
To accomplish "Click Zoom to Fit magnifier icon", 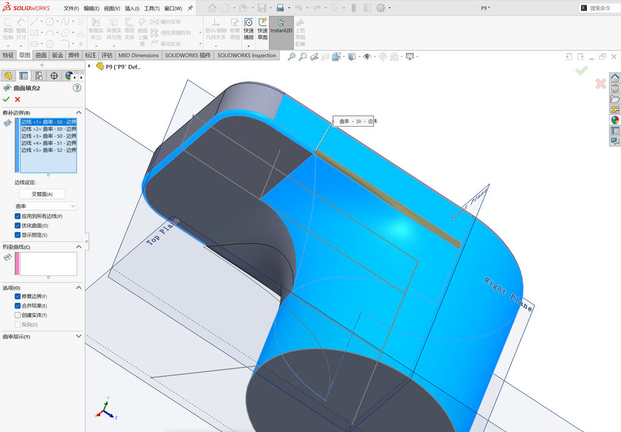I will tap(292, 56).
